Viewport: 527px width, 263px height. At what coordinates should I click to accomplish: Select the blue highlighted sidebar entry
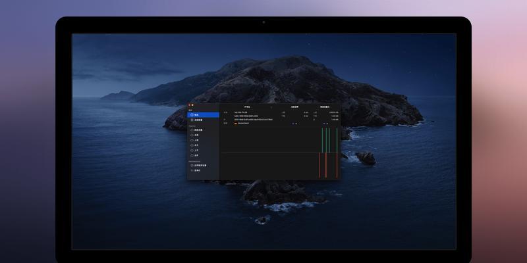(203, 114)
